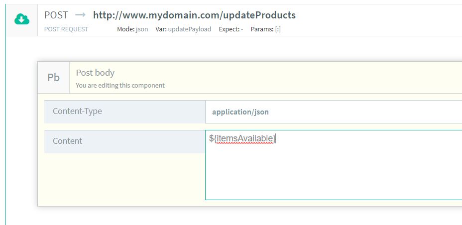Click the Pb component badge
Image resolution: width=462 pixels, height=225 pixels.
53,78
